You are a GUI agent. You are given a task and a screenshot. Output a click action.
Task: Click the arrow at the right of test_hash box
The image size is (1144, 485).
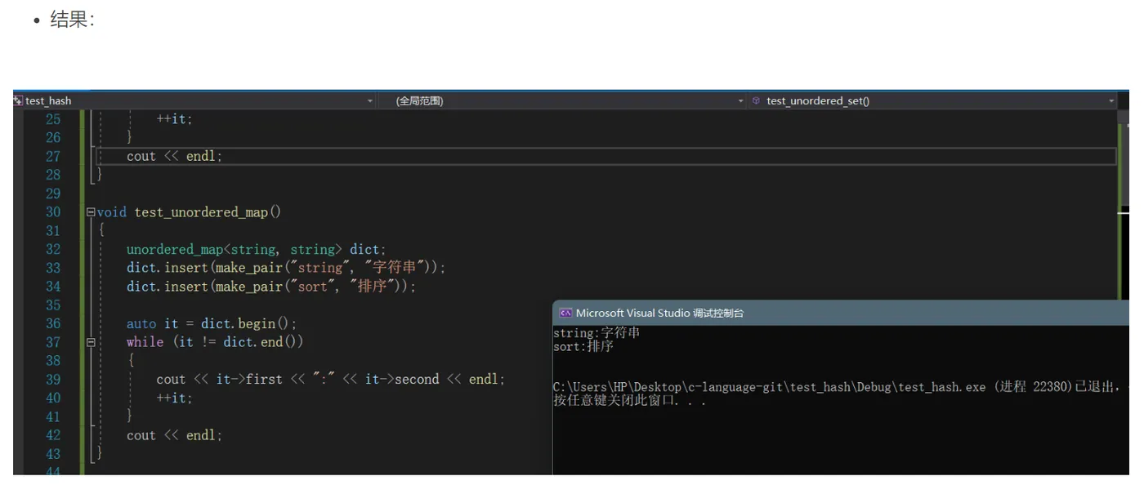370,101
